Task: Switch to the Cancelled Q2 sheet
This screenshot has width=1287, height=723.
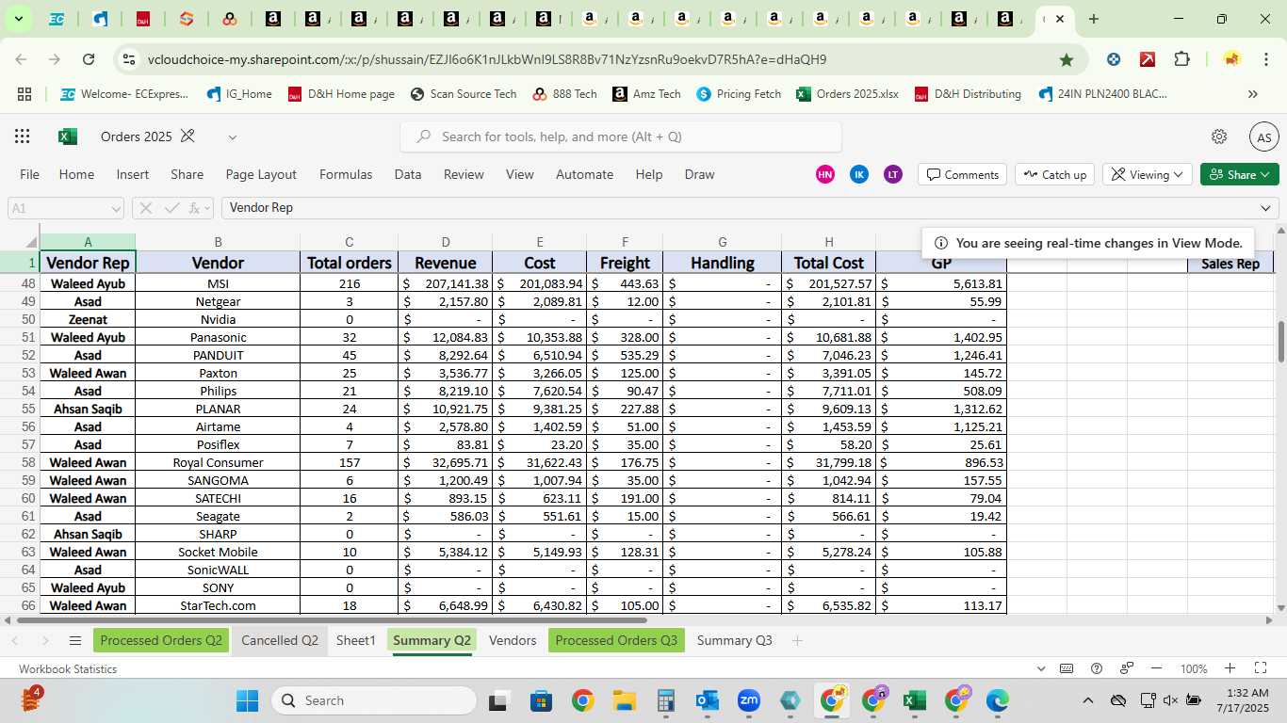Action: [x=280, y=640]
